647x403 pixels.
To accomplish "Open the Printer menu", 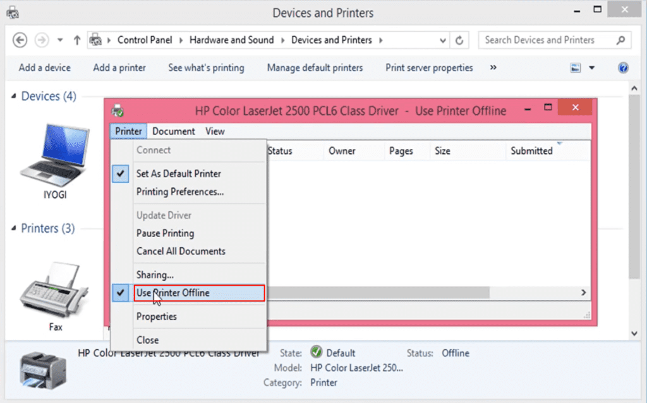I will pos(128,131).
